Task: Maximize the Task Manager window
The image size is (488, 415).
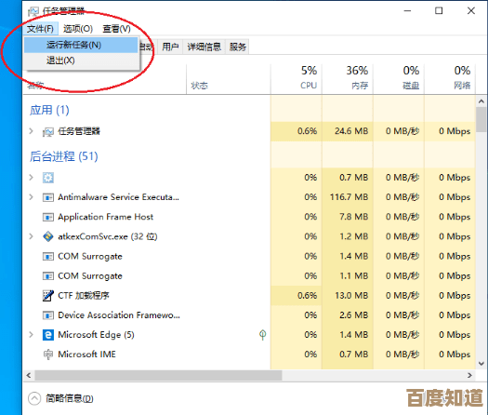Action: click(x=439, y=11)
